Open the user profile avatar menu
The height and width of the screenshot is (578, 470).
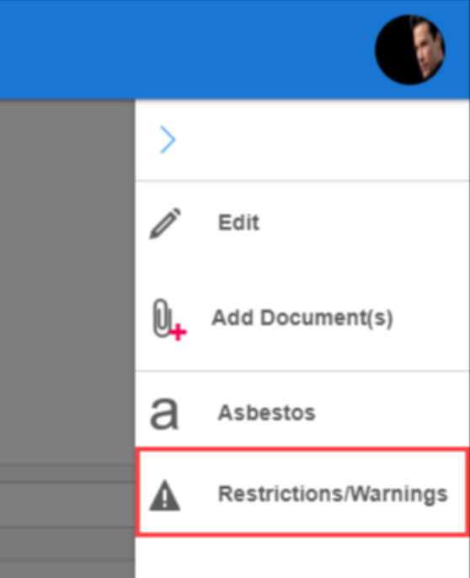tap(410, 50)
